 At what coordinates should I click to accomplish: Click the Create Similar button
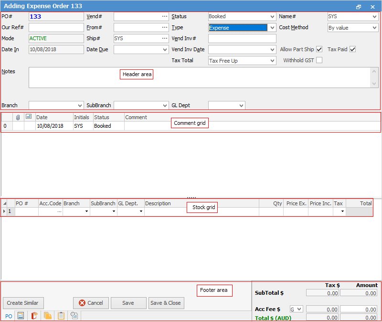click(x=23, y=303)
